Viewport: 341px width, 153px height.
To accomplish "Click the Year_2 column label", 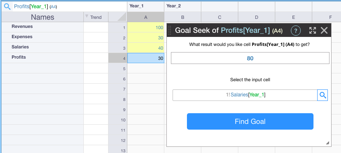I will [173, 6].
